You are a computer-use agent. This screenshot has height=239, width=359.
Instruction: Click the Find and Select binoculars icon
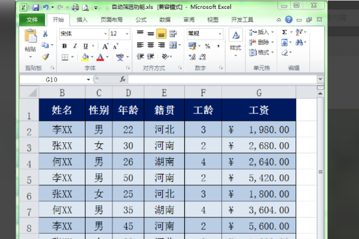click(x=299, y=42)
